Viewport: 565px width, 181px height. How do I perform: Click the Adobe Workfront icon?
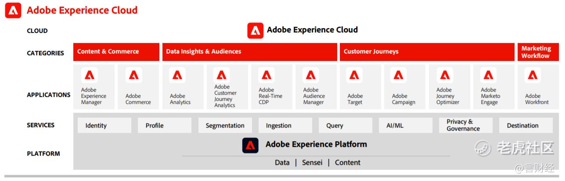(533, 75)
